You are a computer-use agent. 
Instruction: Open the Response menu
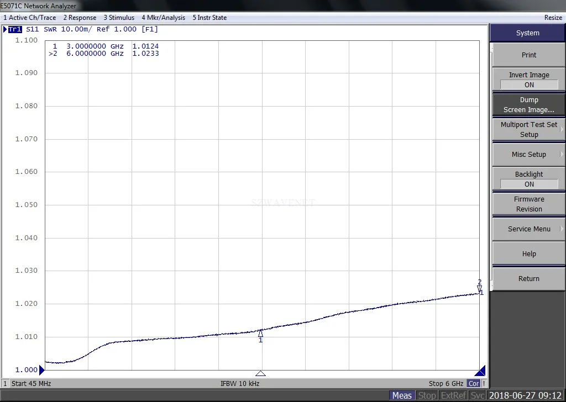pos(80,17)
